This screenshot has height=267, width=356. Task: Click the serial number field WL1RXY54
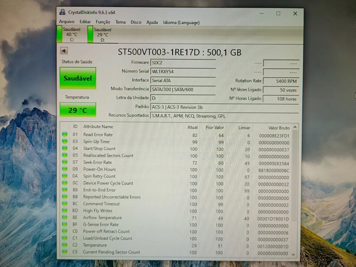pyautogui.click(x=183, y=72)
